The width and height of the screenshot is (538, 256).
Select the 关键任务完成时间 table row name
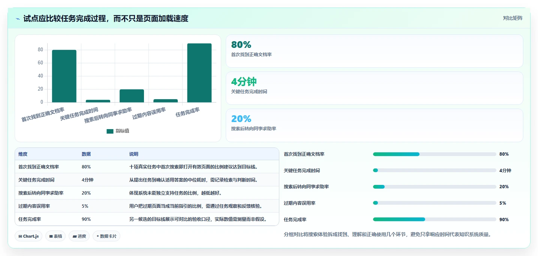[x=36, y=180]
